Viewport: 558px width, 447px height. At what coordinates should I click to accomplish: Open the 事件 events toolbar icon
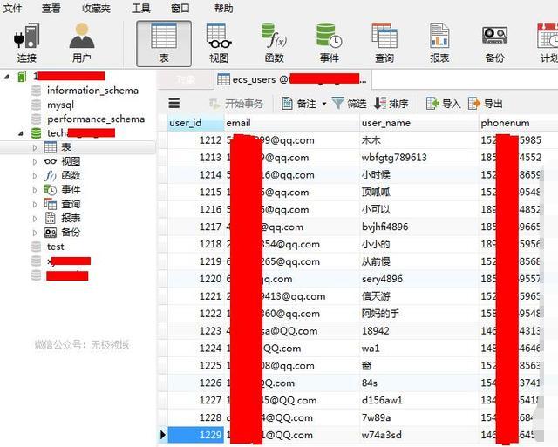[x=330, y=43]
